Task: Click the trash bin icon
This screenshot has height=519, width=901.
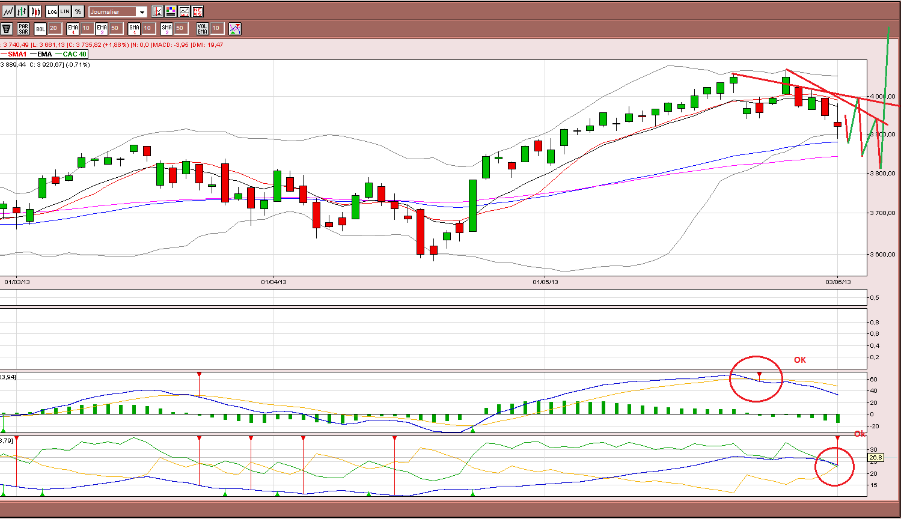Action: 7,28
